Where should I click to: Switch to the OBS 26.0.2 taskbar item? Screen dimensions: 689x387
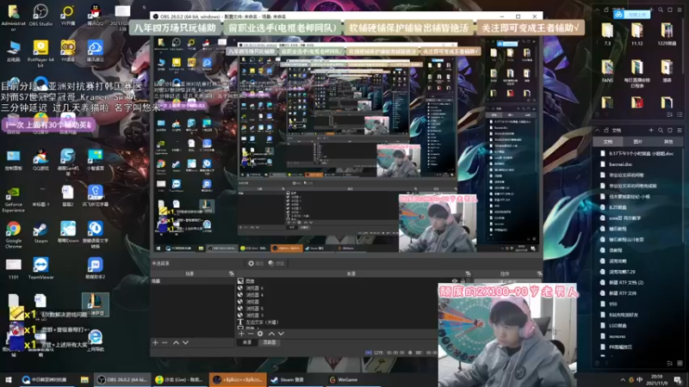pyautogui.click(x=121, y=379)
